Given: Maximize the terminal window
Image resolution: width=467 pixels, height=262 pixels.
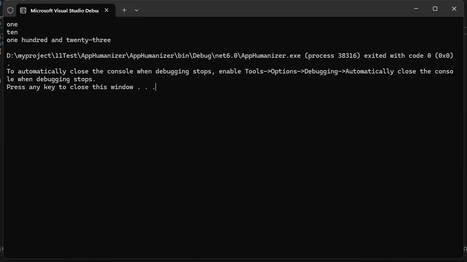Looking at the screenshot, I should [435, 9].
